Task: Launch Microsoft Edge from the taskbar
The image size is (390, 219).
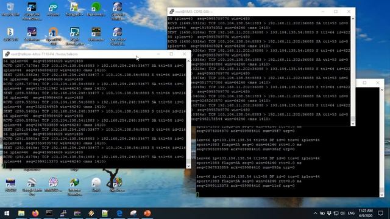Action: pyautogui.click(x=119, y=214)
